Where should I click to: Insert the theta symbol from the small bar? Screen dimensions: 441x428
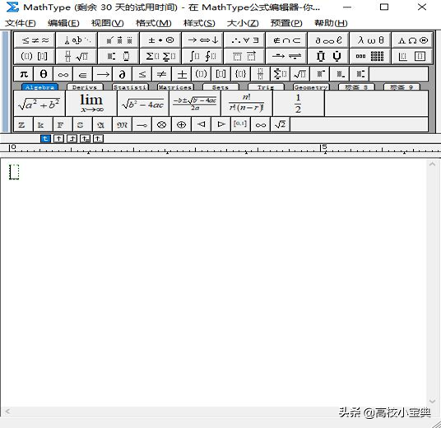(x=44, y=74)
